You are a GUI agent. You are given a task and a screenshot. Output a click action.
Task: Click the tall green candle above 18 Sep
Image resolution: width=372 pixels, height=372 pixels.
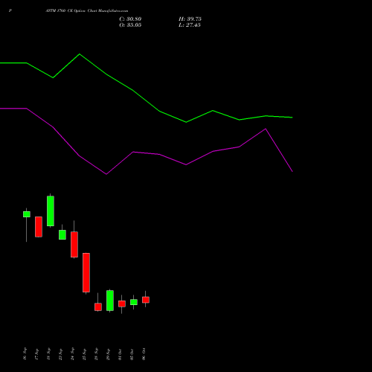tap(51, 211)
